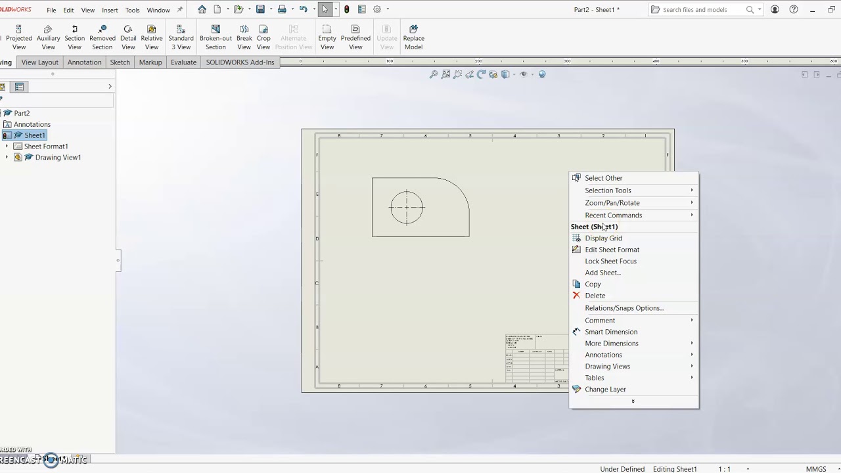Show more context menu items
Viewport: 841px width, 473px height.
[x=633, y=401]
